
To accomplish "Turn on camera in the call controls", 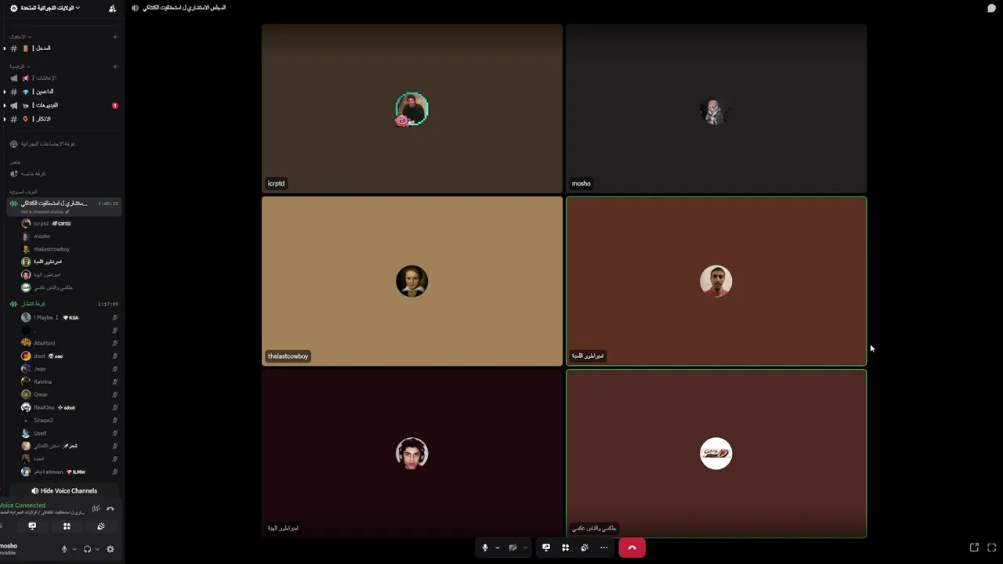I will point(513,548).
